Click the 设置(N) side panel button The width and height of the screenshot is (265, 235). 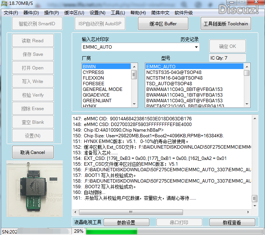(33, 136)
